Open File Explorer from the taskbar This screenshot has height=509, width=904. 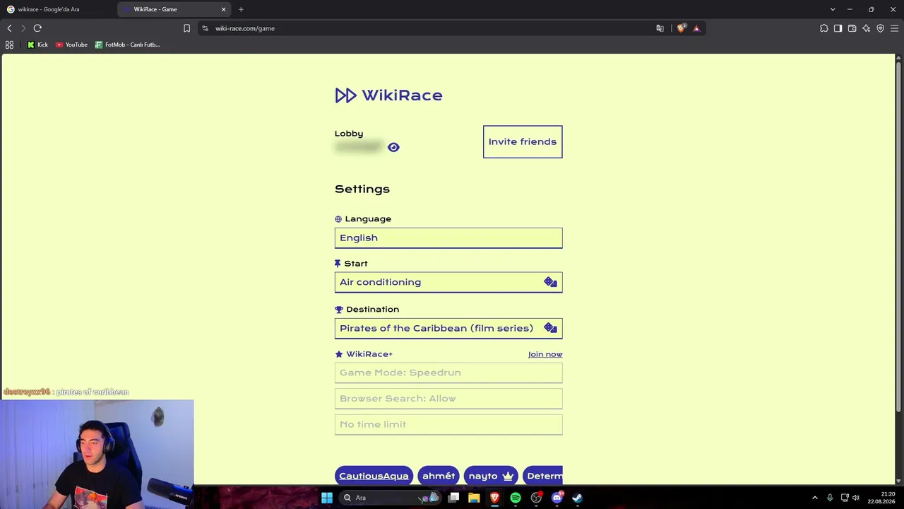(x=474, y=498)
